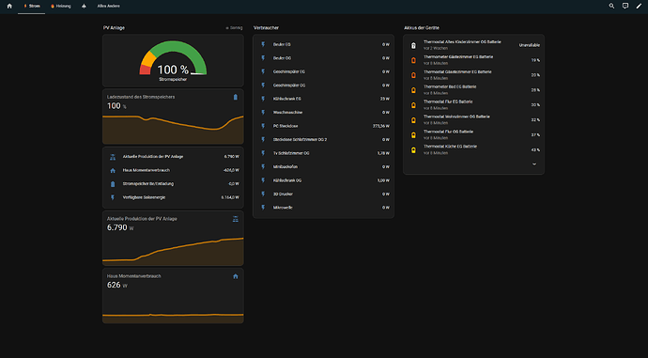Viewport: 648px width, 358px height.
Task: Click the solar panel icon on Aktuelle Produktion card
Action: tap(235, 219)
